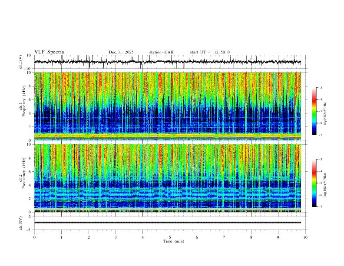Viewport: 344px width, 266px height.
Task: Click the ch.1 voltage waveform trace
Action: (167, 62)
